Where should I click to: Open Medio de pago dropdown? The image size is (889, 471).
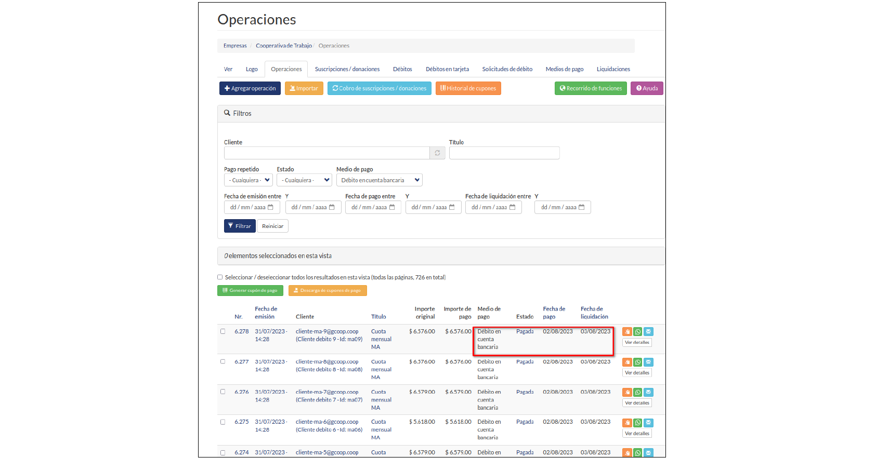click(x=380, y=180)
